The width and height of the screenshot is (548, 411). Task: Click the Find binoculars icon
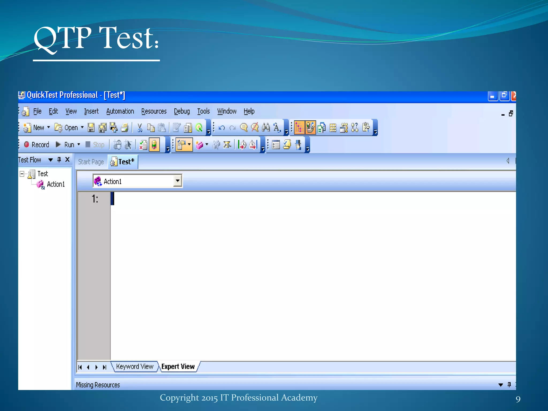(266, 128)
